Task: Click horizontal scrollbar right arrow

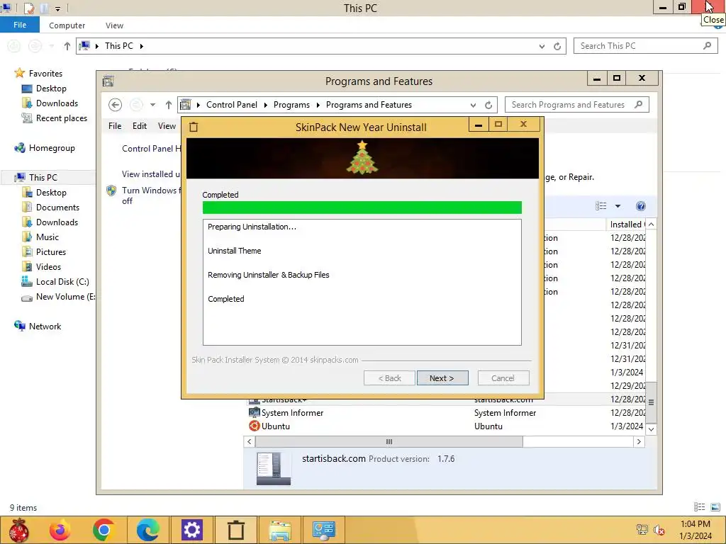Action: point(639,442)
